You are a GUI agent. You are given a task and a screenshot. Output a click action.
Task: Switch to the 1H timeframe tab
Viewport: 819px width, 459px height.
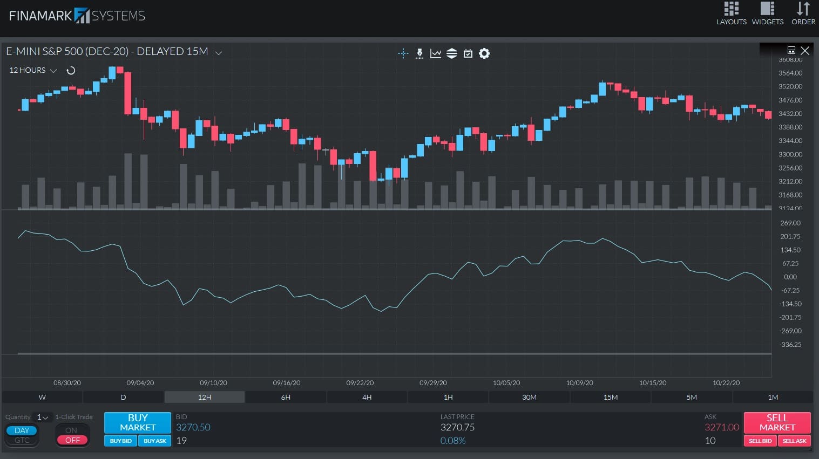click(x=448, y=397)
